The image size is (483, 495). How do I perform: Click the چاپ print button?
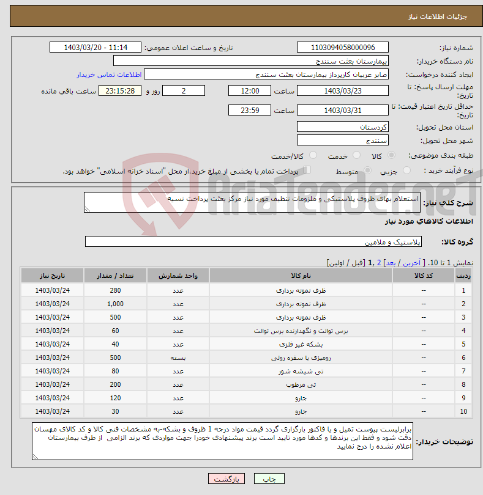(269, 479)
